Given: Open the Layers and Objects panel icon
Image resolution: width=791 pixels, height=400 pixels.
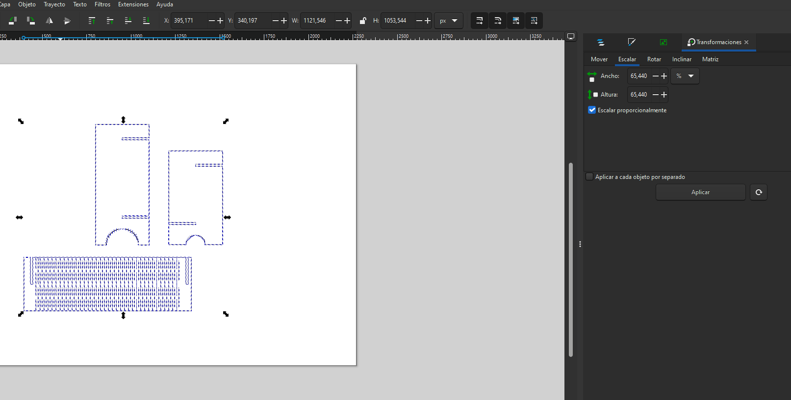Looking at the screenshot, I should (601, 42).
